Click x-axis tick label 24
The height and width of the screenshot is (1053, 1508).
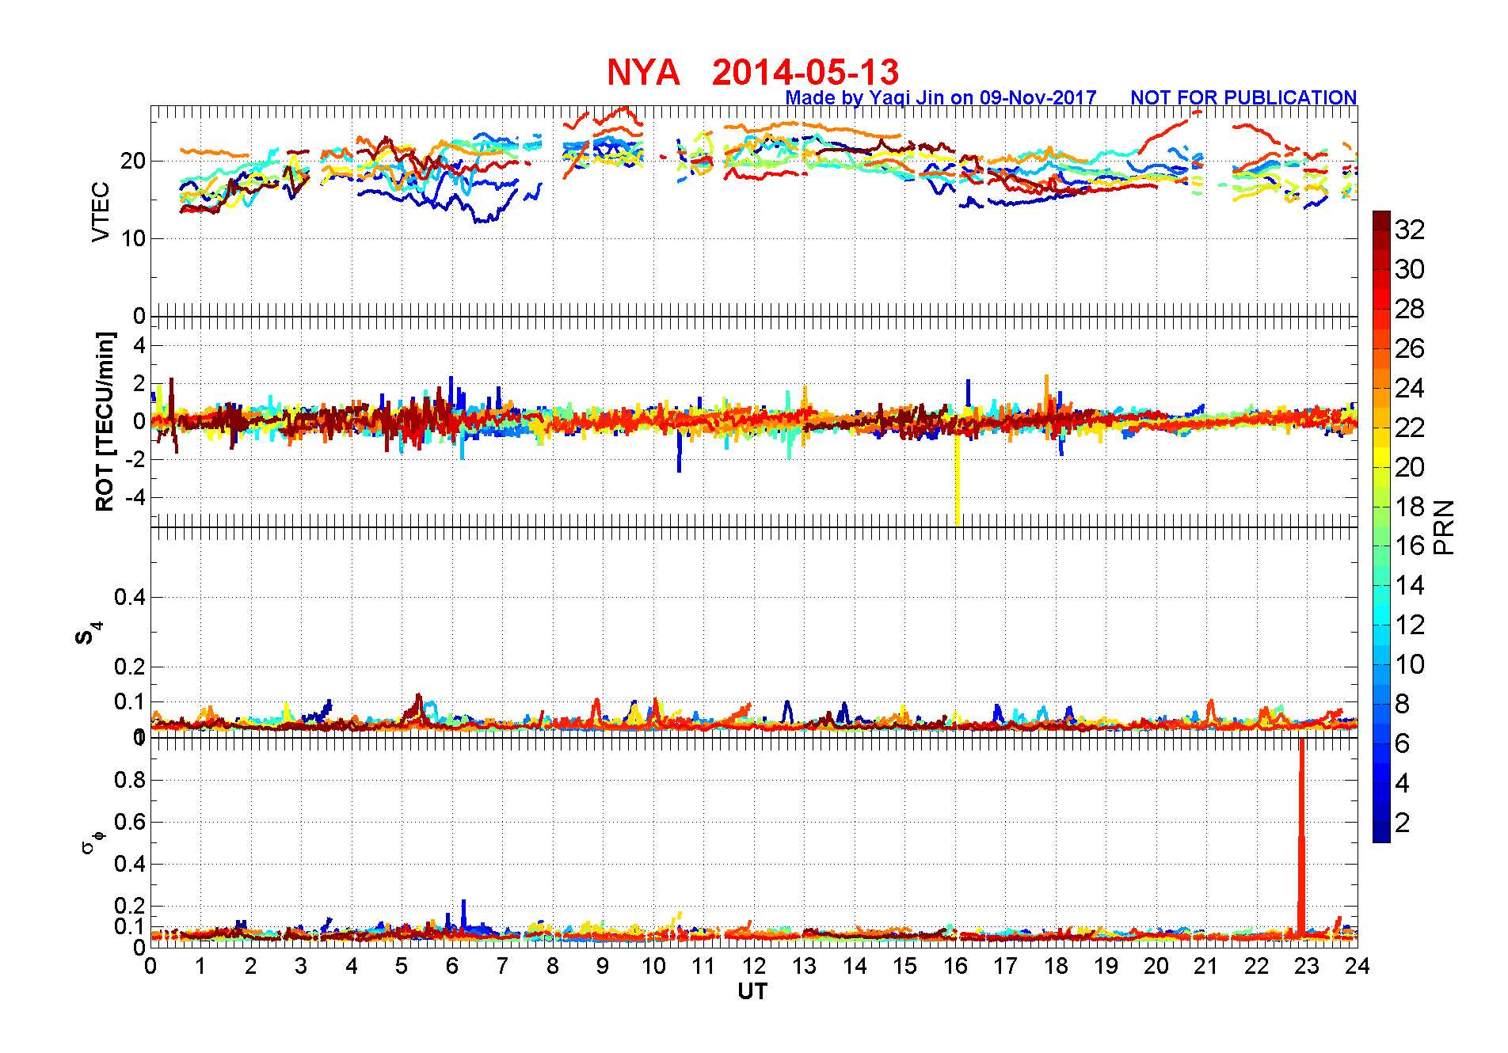tap(1358, 966)
